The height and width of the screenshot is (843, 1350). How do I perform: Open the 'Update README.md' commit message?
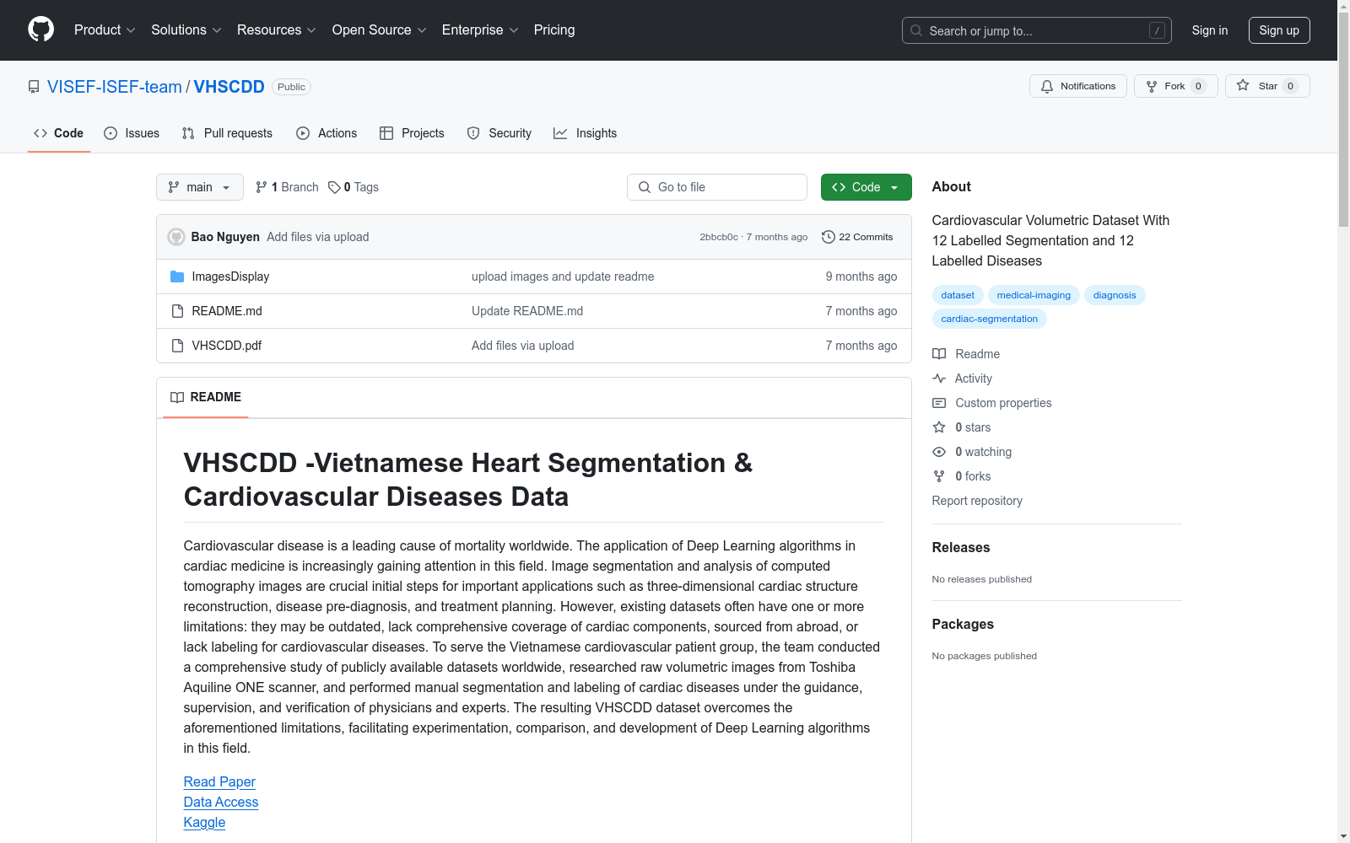(x=527, y=311)
